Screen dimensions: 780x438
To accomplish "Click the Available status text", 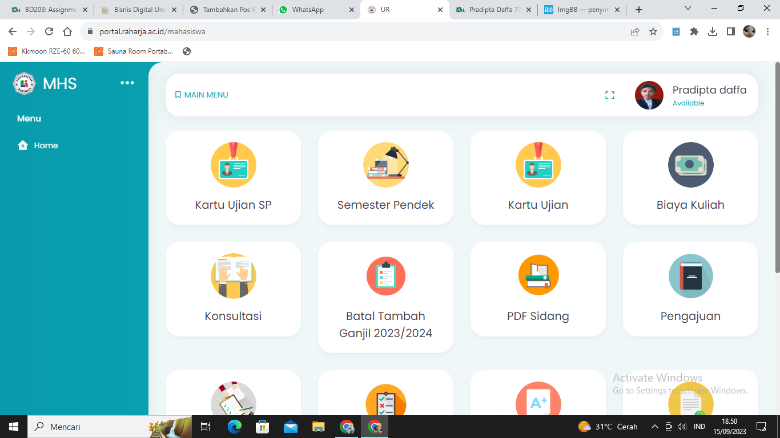I will click(x=688, y=103).
